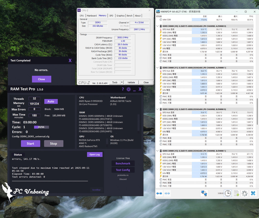The width and height of the screenshot is (259, 218).
Task: Reset HWiNFO elapsed time clock icon
Action: pyautogui.click(x=228, y=193)
